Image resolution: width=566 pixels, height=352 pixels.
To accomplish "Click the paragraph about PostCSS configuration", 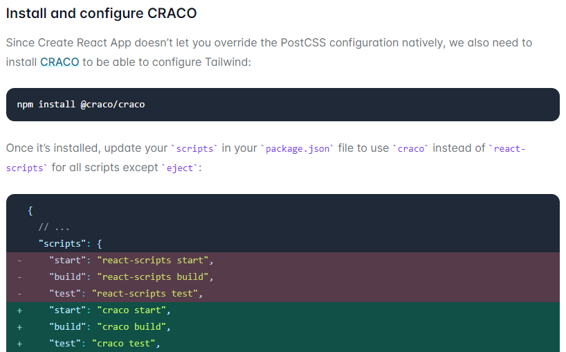I will point(269,53).
